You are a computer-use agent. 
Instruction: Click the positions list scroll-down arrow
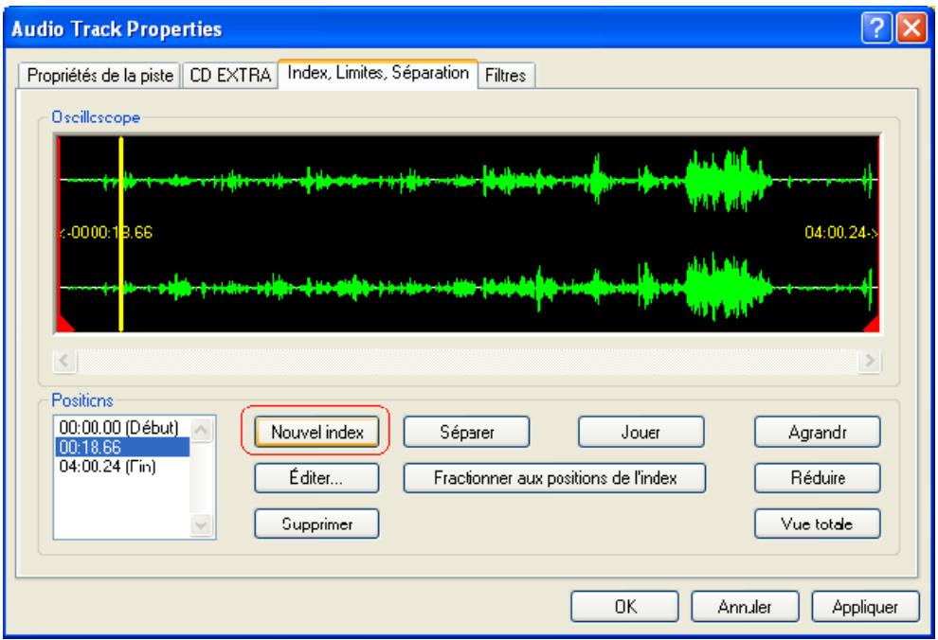[x=202, y=525]
